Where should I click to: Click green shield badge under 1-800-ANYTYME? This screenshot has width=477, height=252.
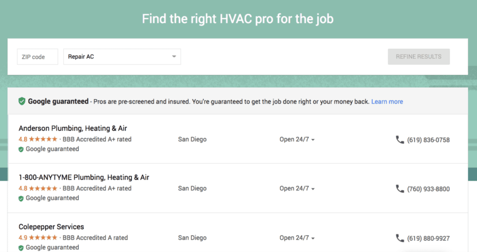(21, 199)
